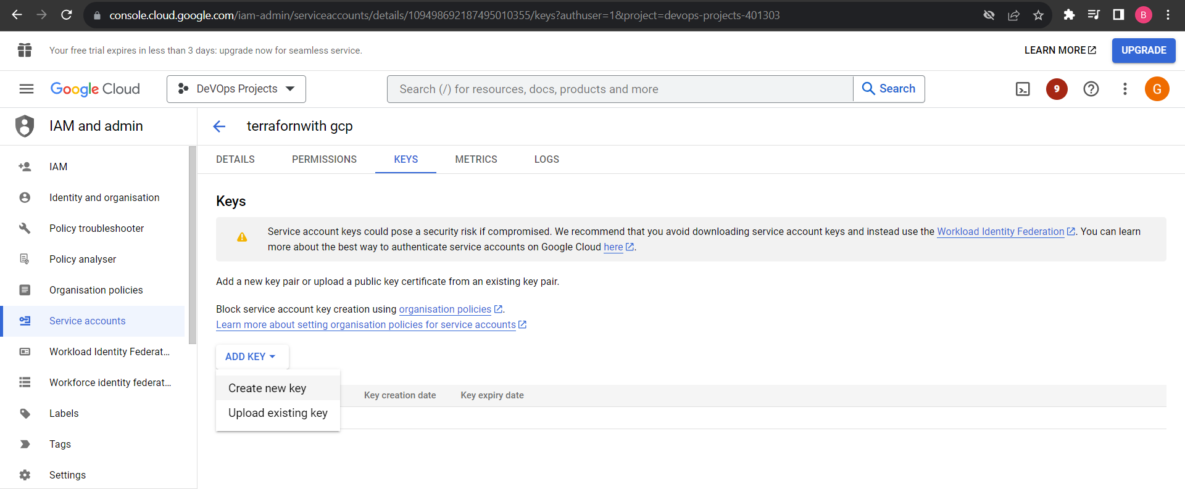1185x489 pixels.
Task: Open Policy troubleshooter in the sidebar
Action: click(96, 228)
